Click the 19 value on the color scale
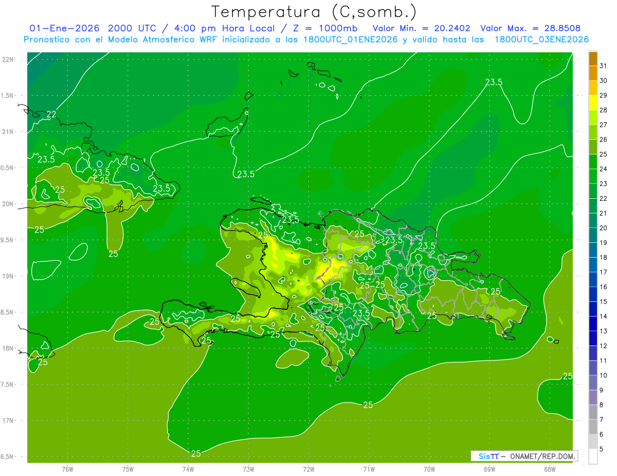Image resolution: width=617 pixels, height=476 pixels. (603, 242)
